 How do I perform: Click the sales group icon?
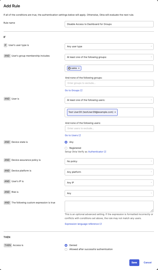tap(69, 68)
